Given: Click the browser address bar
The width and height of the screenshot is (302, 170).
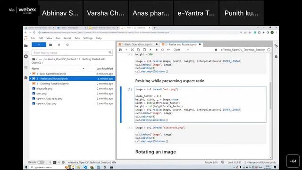Looking at the screenshot, I should [x=139, y=33].
